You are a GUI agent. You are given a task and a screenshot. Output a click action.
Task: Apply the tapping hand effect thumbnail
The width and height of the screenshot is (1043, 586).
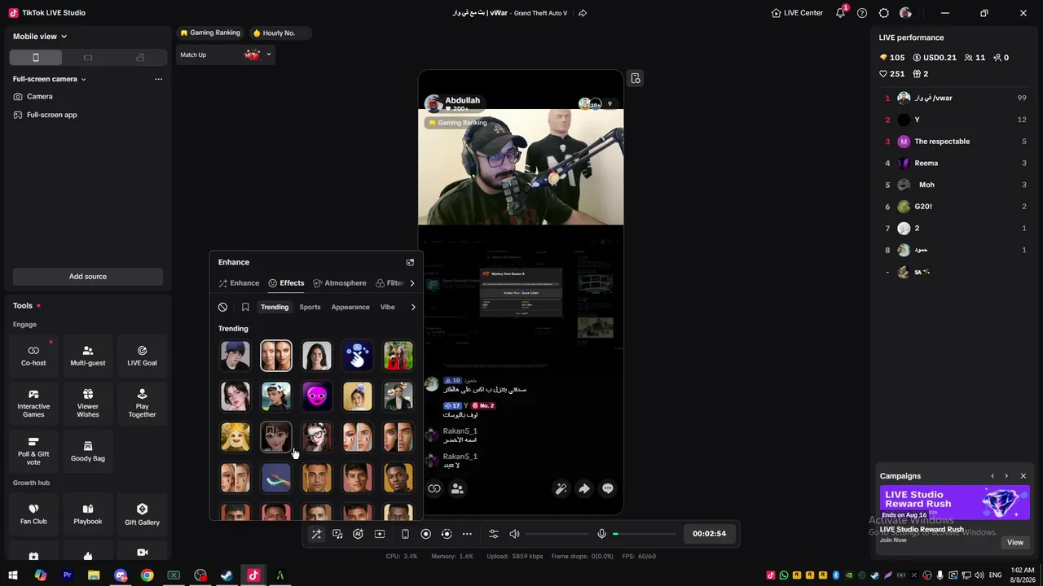click(x=358, y=356)
